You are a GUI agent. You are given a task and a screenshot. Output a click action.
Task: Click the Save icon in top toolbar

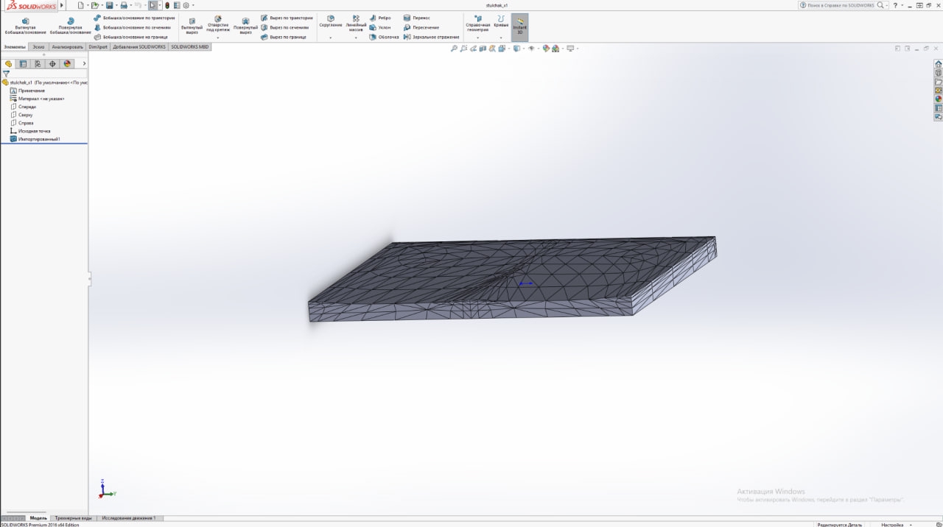(x=109, y=5)
